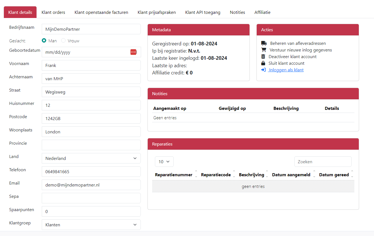Click the Achternaam input field
The image size is (374, 236).
[x=91, y=79]
